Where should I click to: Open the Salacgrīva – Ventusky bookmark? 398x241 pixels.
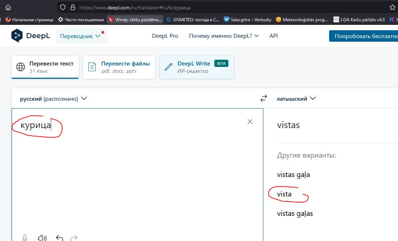click(248, 19)
